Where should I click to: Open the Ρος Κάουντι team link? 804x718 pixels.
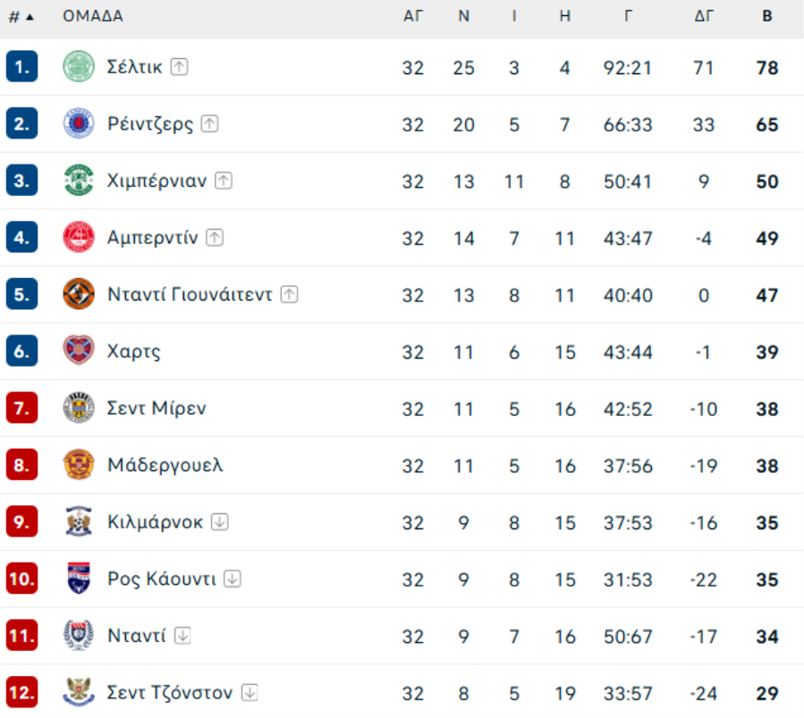(161, 579)
